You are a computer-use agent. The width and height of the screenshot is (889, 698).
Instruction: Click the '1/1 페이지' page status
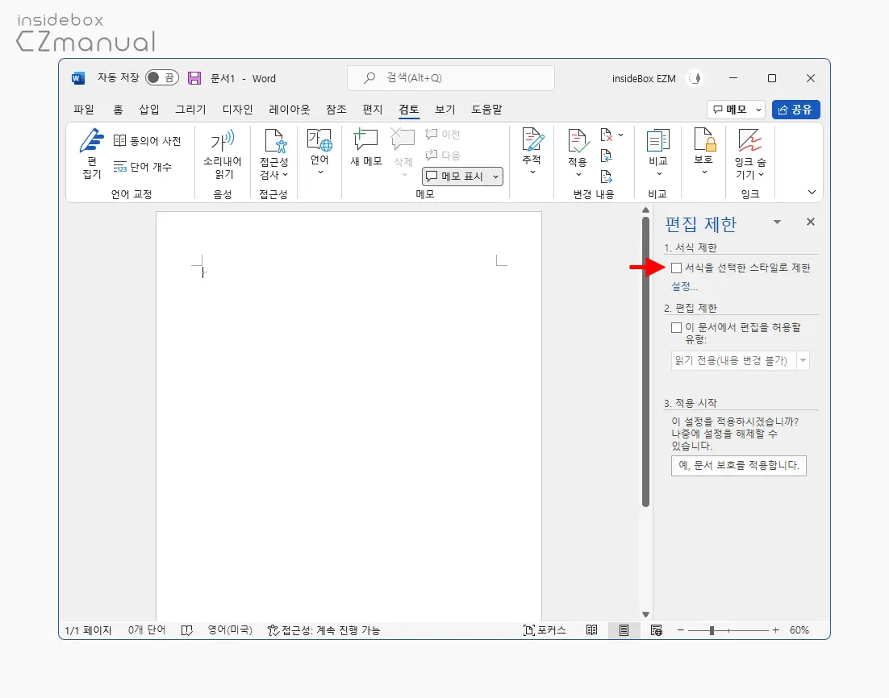(x=88, y=630)
